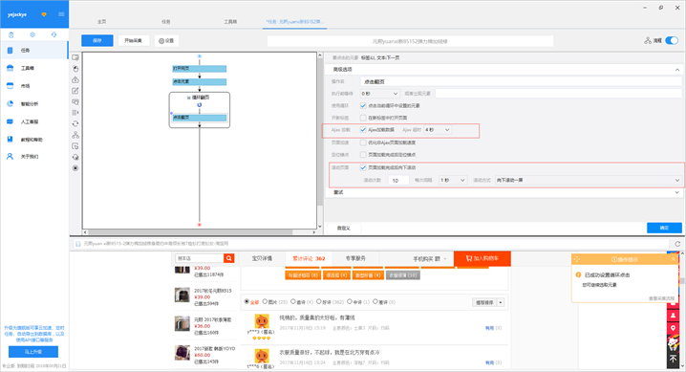Screen dimensions: 686x372
Task: Click the 自定义 button
Action: pyautogui.click(x=343, y=228)
